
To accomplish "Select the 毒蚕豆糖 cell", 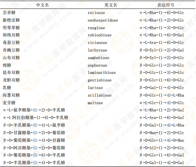I will pos(11,42).
